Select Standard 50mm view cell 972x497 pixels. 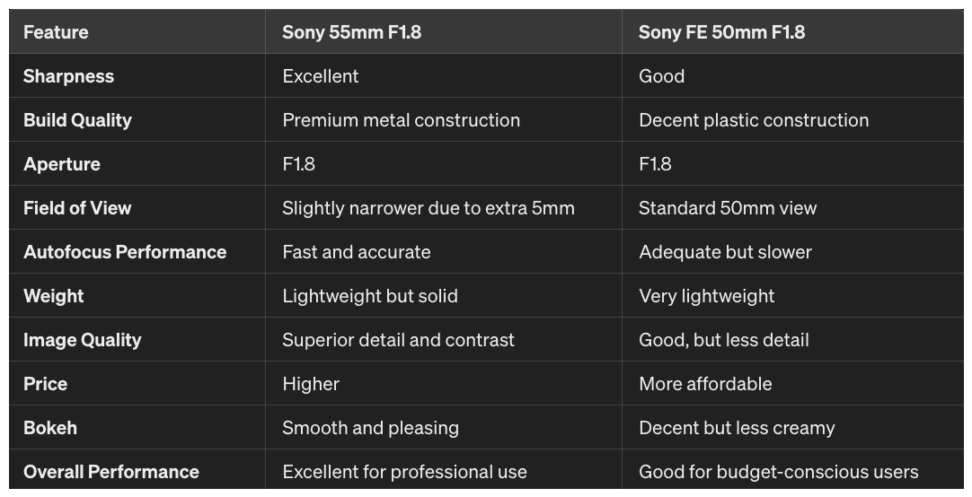(728, 208)
